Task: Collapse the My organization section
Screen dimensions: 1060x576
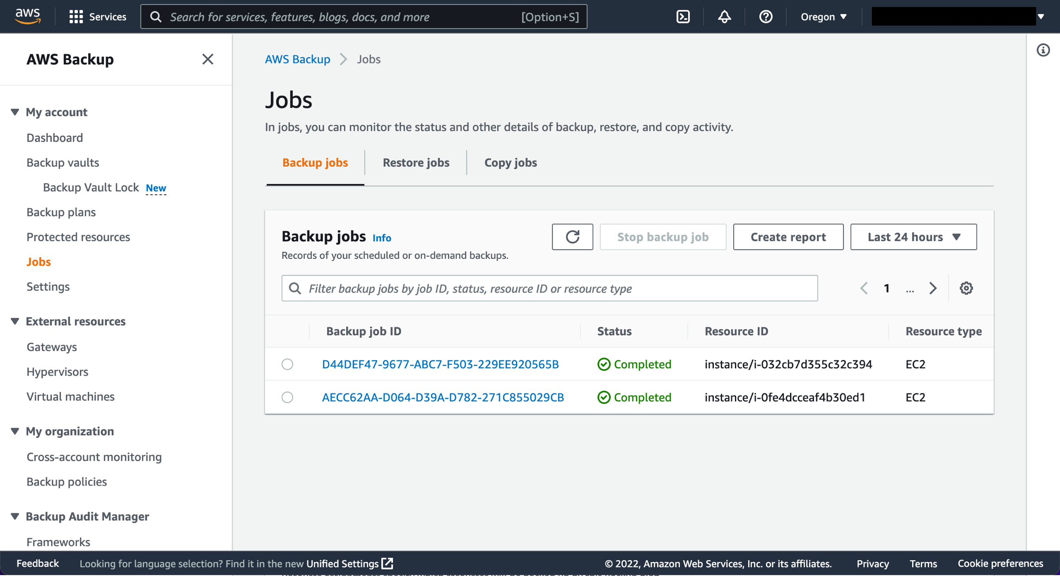Action: pyautogui.click(x=15, y=431)
